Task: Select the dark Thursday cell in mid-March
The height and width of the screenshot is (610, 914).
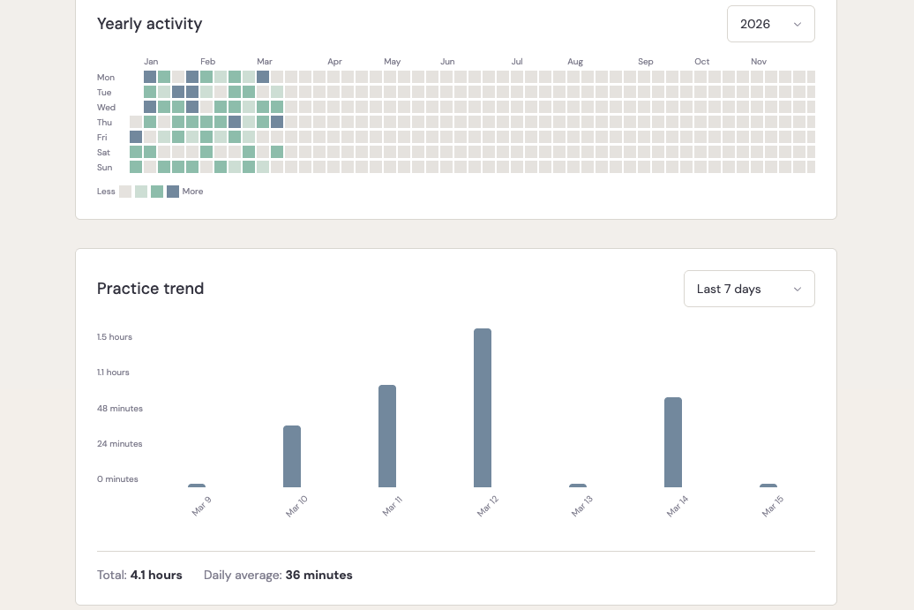Action: pos(277,122)
